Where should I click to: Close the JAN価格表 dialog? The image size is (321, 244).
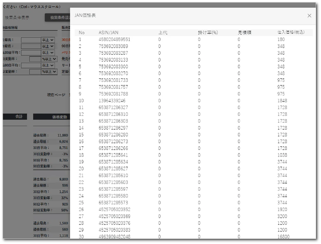click(x=309, y=16)
